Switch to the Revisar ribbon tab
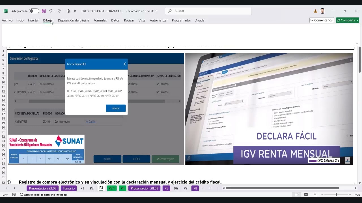The height and width of the screenshot is (203, 362). point(129,20)
